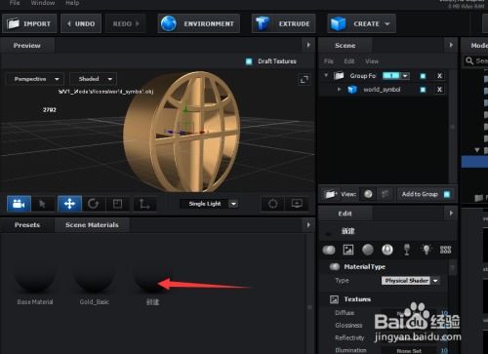This screenshot has height=354, width=488.
Task: Select the orbit camera tool icon
Action: pos(19,204)
